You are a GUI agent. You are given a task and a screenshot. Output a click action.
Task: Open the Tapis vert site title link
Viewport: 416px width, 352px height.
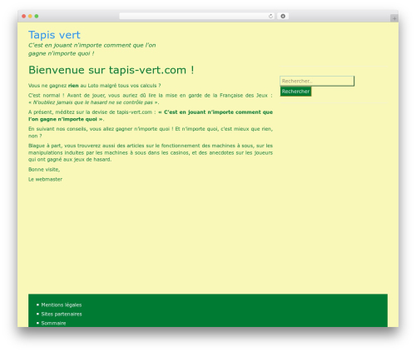[x=54, y=35]
